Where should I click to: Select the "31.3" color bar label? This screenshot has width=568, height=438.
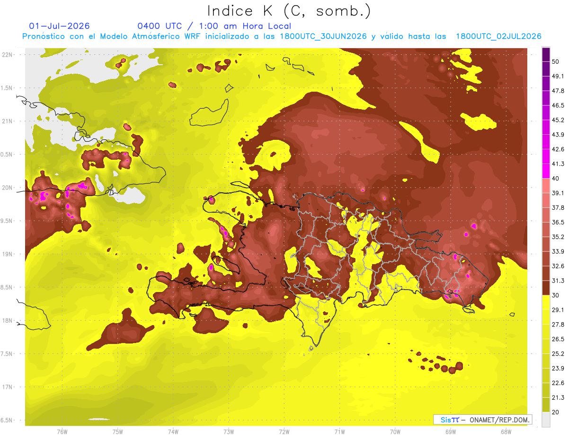558,281
